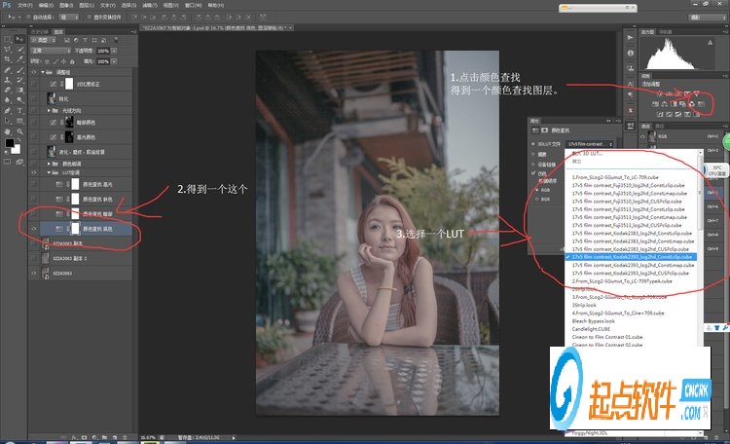Select the Zoom tool in toolbox
This screenshot has width=730, height=444.
coord(19,130)
